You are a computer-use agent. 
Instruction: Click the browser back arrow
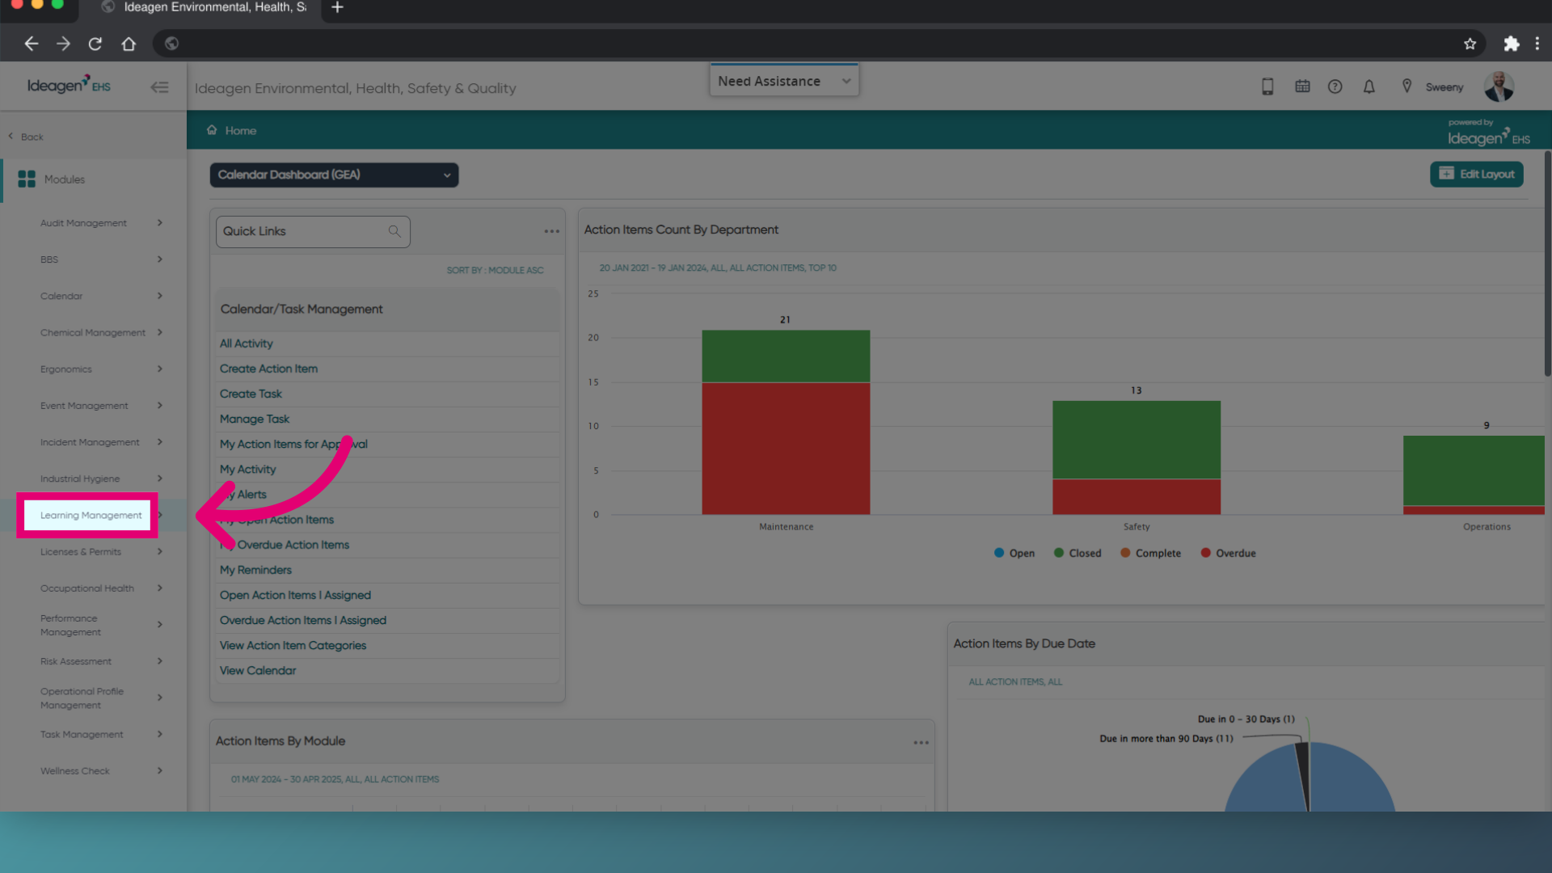click(x=31, y=44)
